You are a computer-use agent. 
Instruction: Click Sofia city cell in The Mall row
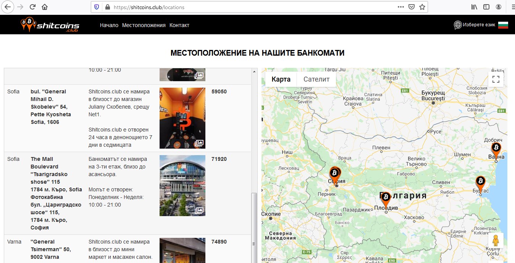tap(13, 159)
